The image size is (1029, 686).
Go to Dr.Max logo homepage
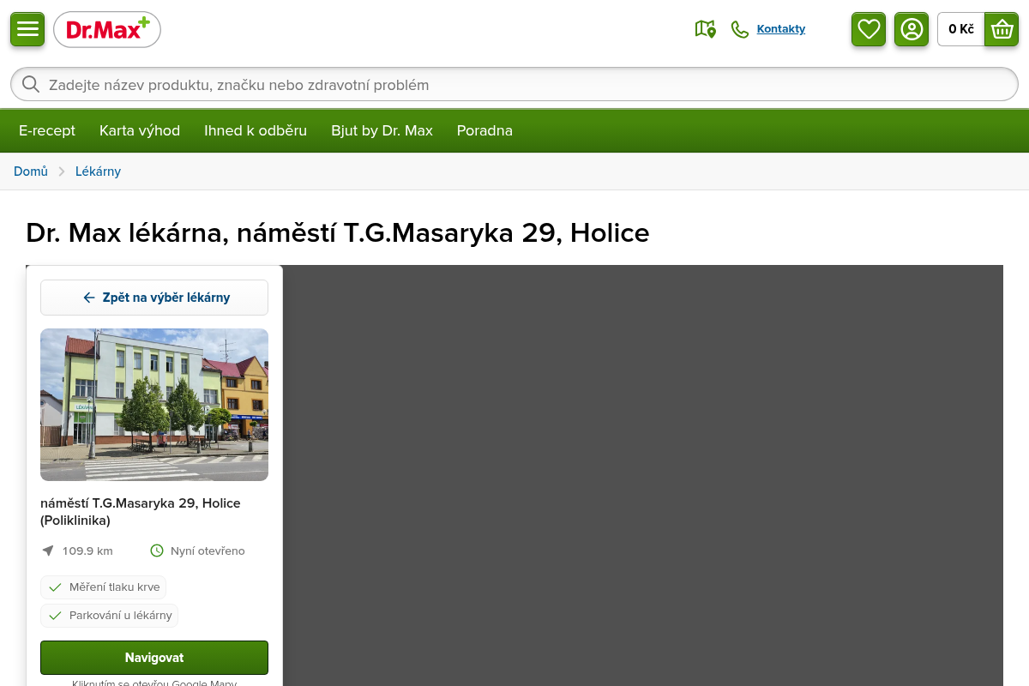[107, 30]
